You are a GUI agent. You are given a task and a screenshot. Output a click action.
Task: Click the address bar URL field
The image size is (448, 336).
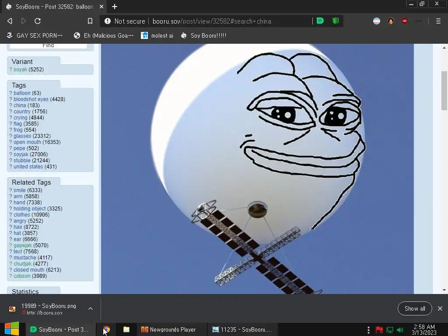pos(211,21)
